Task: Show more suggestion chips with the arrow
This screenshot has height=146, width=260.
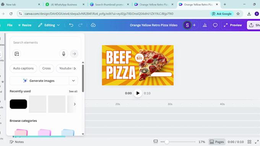Action: point(75,68)
